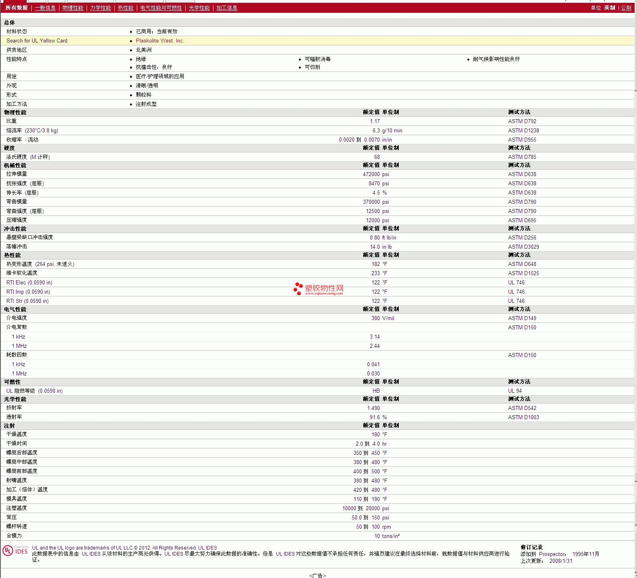This screenshot has height=578, width=637.
Task: Click 1.490 refractive index value
Action: [373, 408]
